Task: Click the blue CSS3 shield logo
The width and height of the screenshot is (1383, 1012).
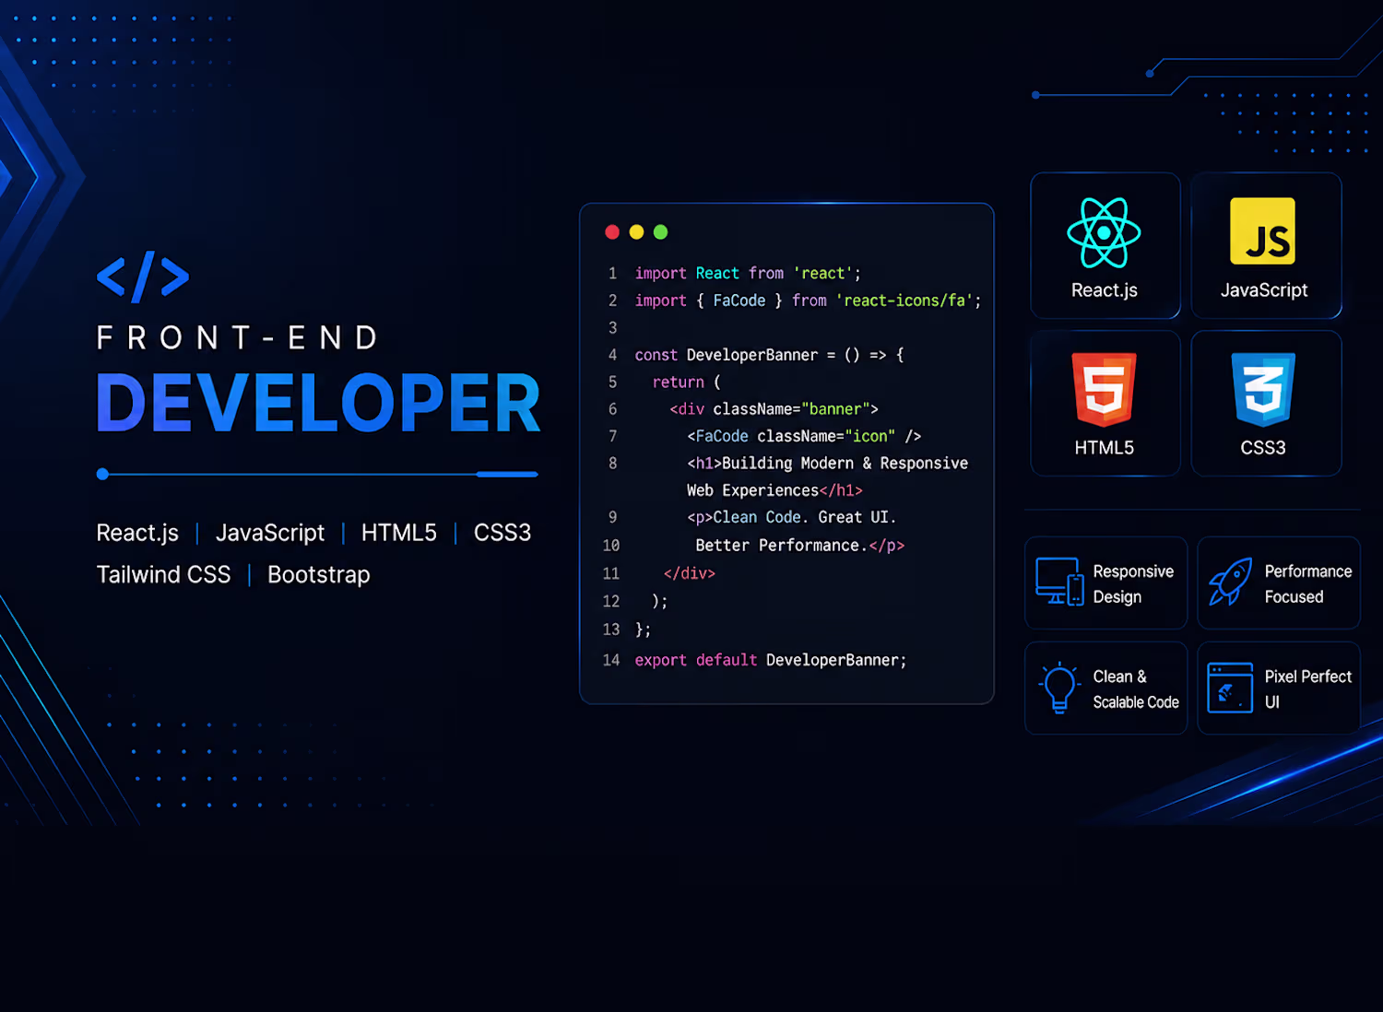Action: [x=1263, y=389]
